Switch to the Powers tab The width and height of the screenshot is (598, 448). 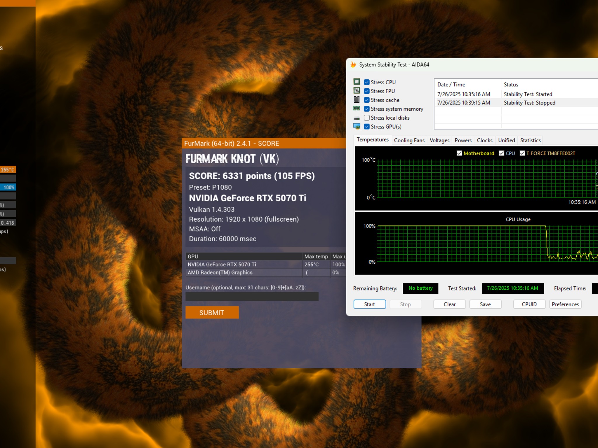[463, 140]
